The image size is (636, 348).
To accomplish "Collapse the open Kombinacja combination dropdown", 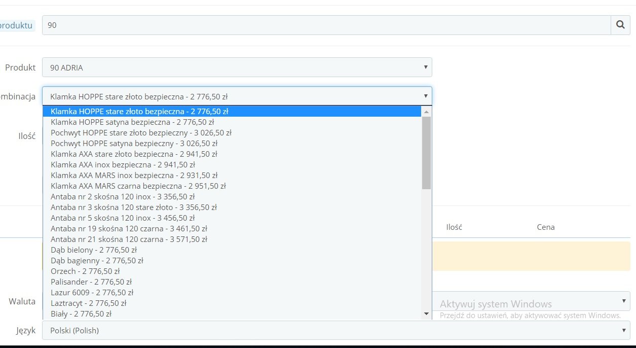I will click(x=237, y=96).
